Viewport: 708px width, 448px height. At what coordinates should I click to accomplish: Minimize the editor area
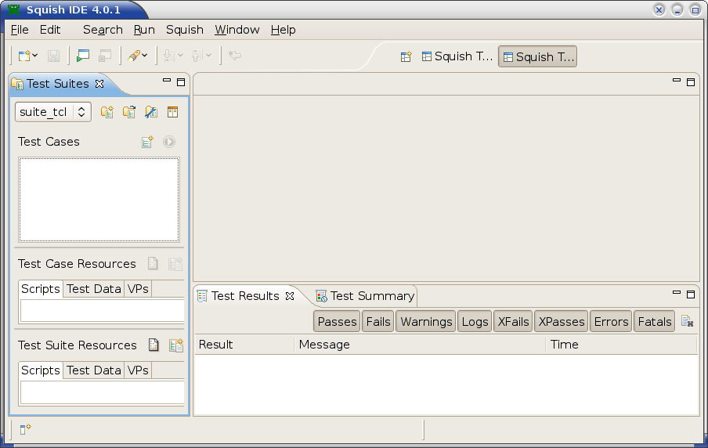tap(677, 81)
